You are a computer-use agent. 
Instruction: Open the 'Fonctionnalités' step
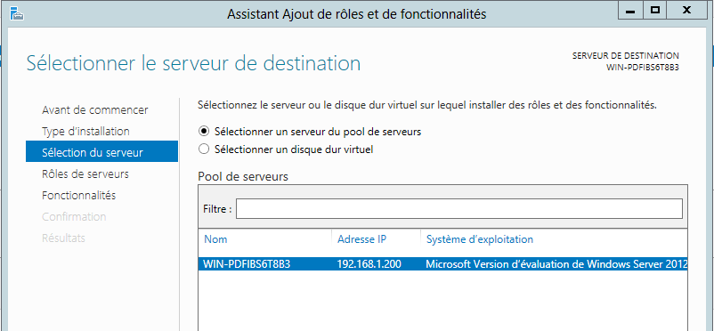pos(78,196)
